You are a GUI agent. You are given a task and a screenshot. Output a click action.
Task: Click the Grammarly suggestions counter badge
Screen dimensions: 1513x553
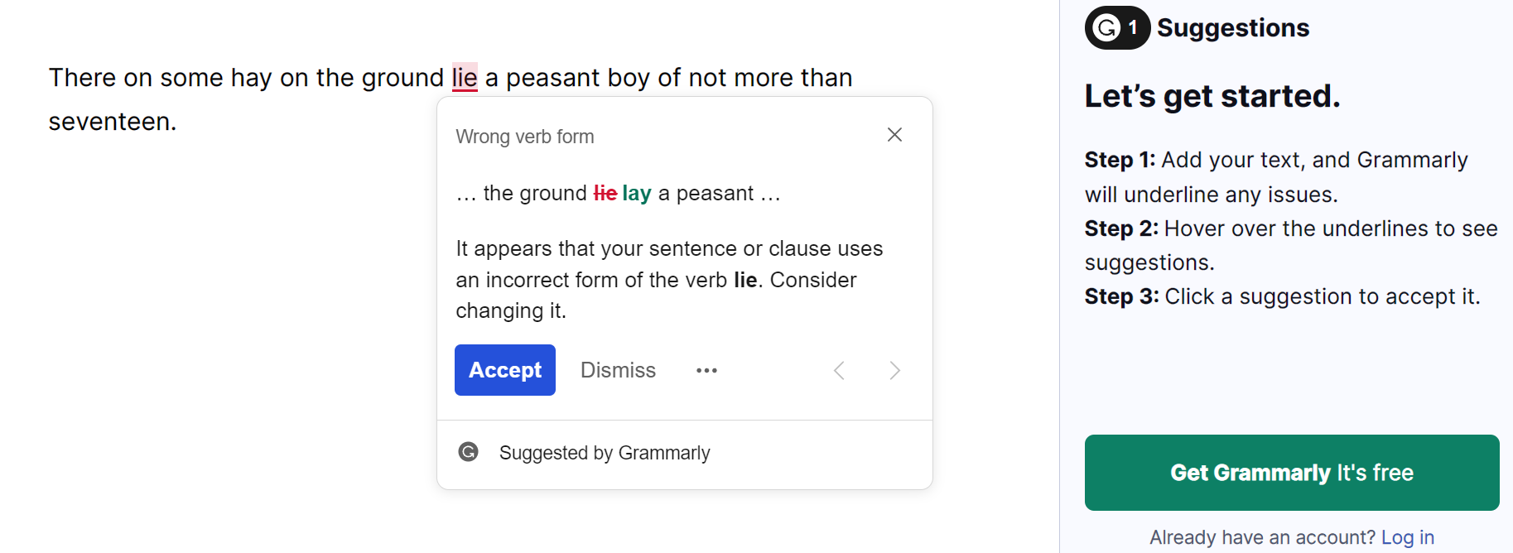click(x=1117, y=28)
